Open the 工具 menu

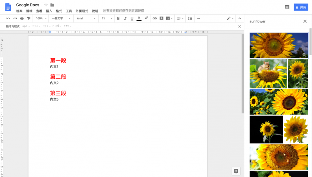[x=69, y=11]
